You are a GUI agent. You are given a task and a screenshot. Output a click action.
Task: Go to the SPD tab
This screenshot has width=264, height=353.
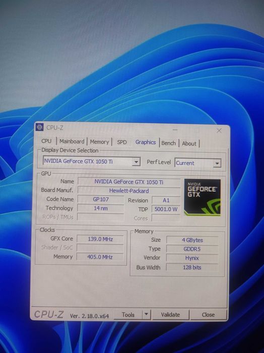pyautogui.click(x=122, y=142)
